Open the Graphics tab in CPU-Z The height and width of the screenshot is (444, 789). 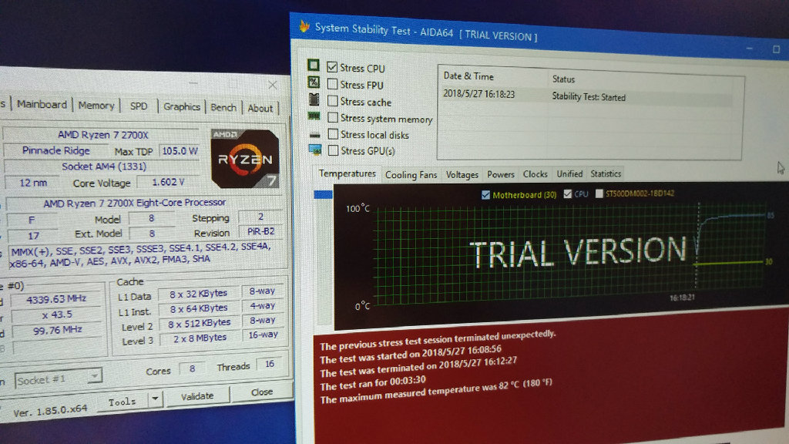click(x=182, y=106)
